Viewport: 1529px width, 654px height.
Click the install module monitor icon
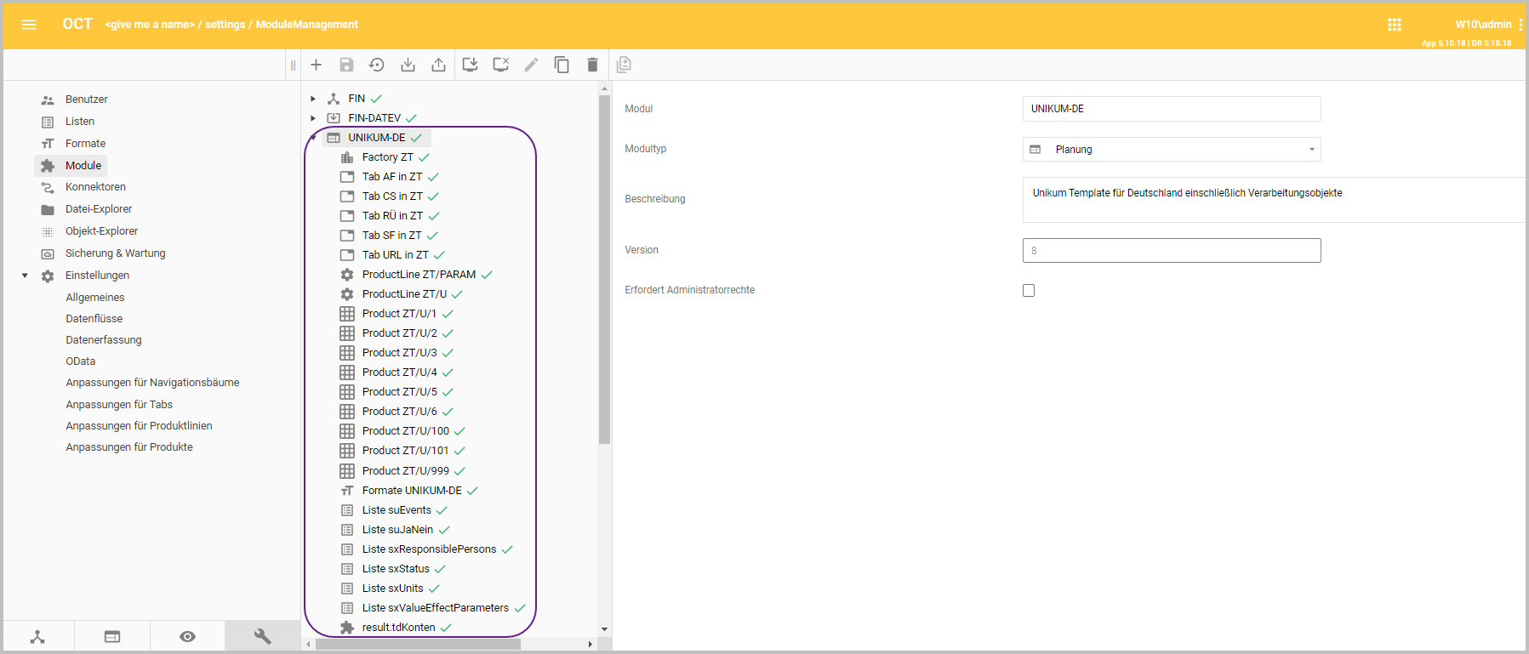point(470,65)
